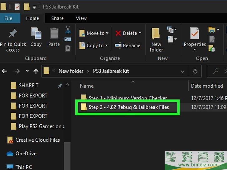Click the Open folder icon in ribbon
227x170 pixels.
pos(212,30)
